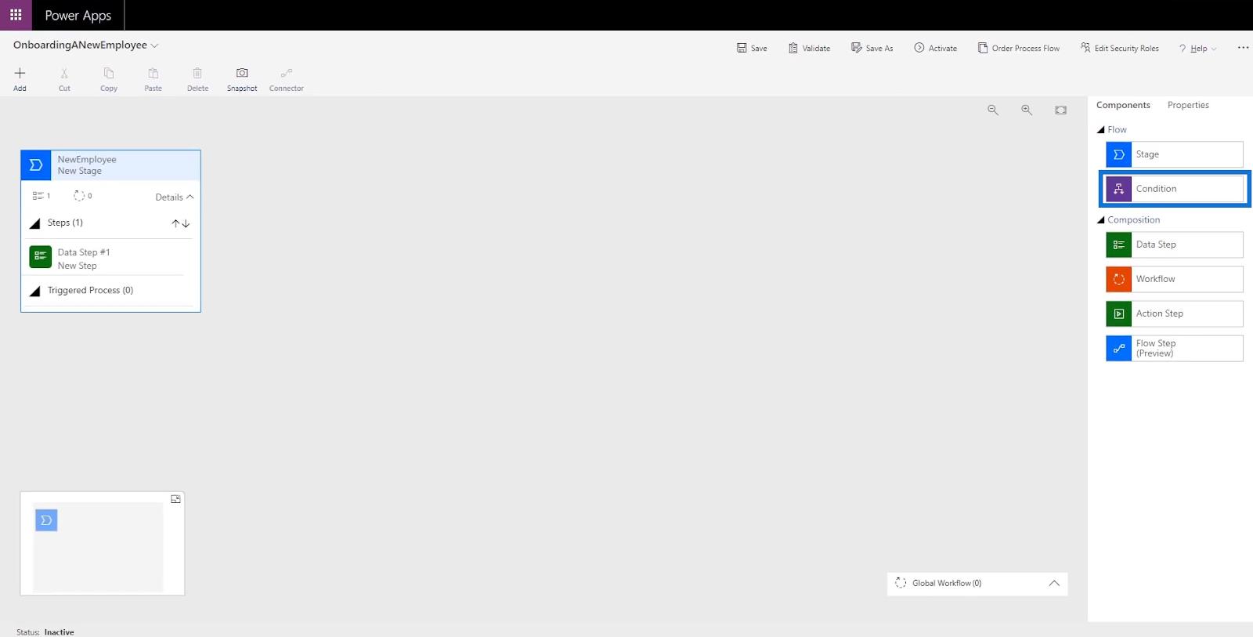
Task: Click Save As in the command bar
Action: 872,48
